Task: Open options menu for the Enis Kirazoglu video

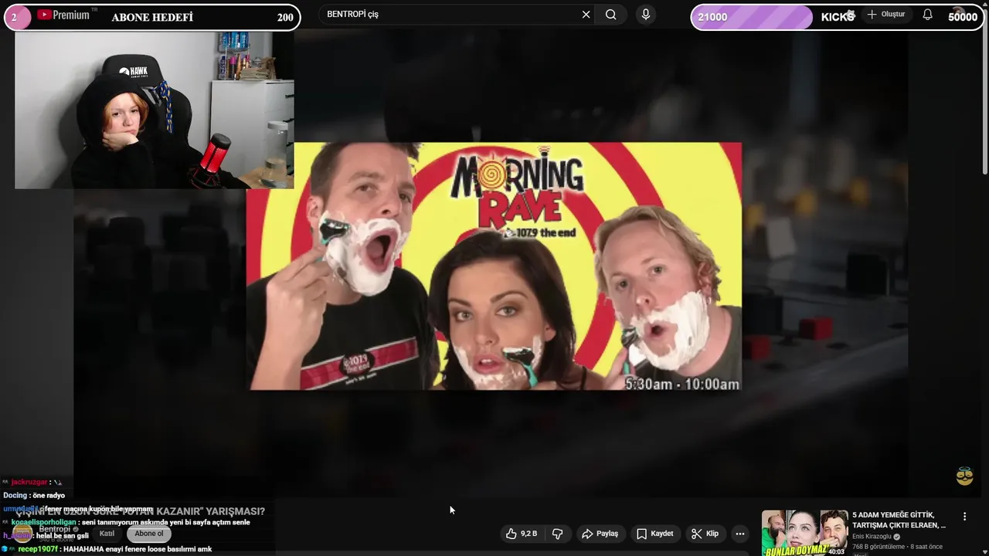Action: (x=964, y=516)
